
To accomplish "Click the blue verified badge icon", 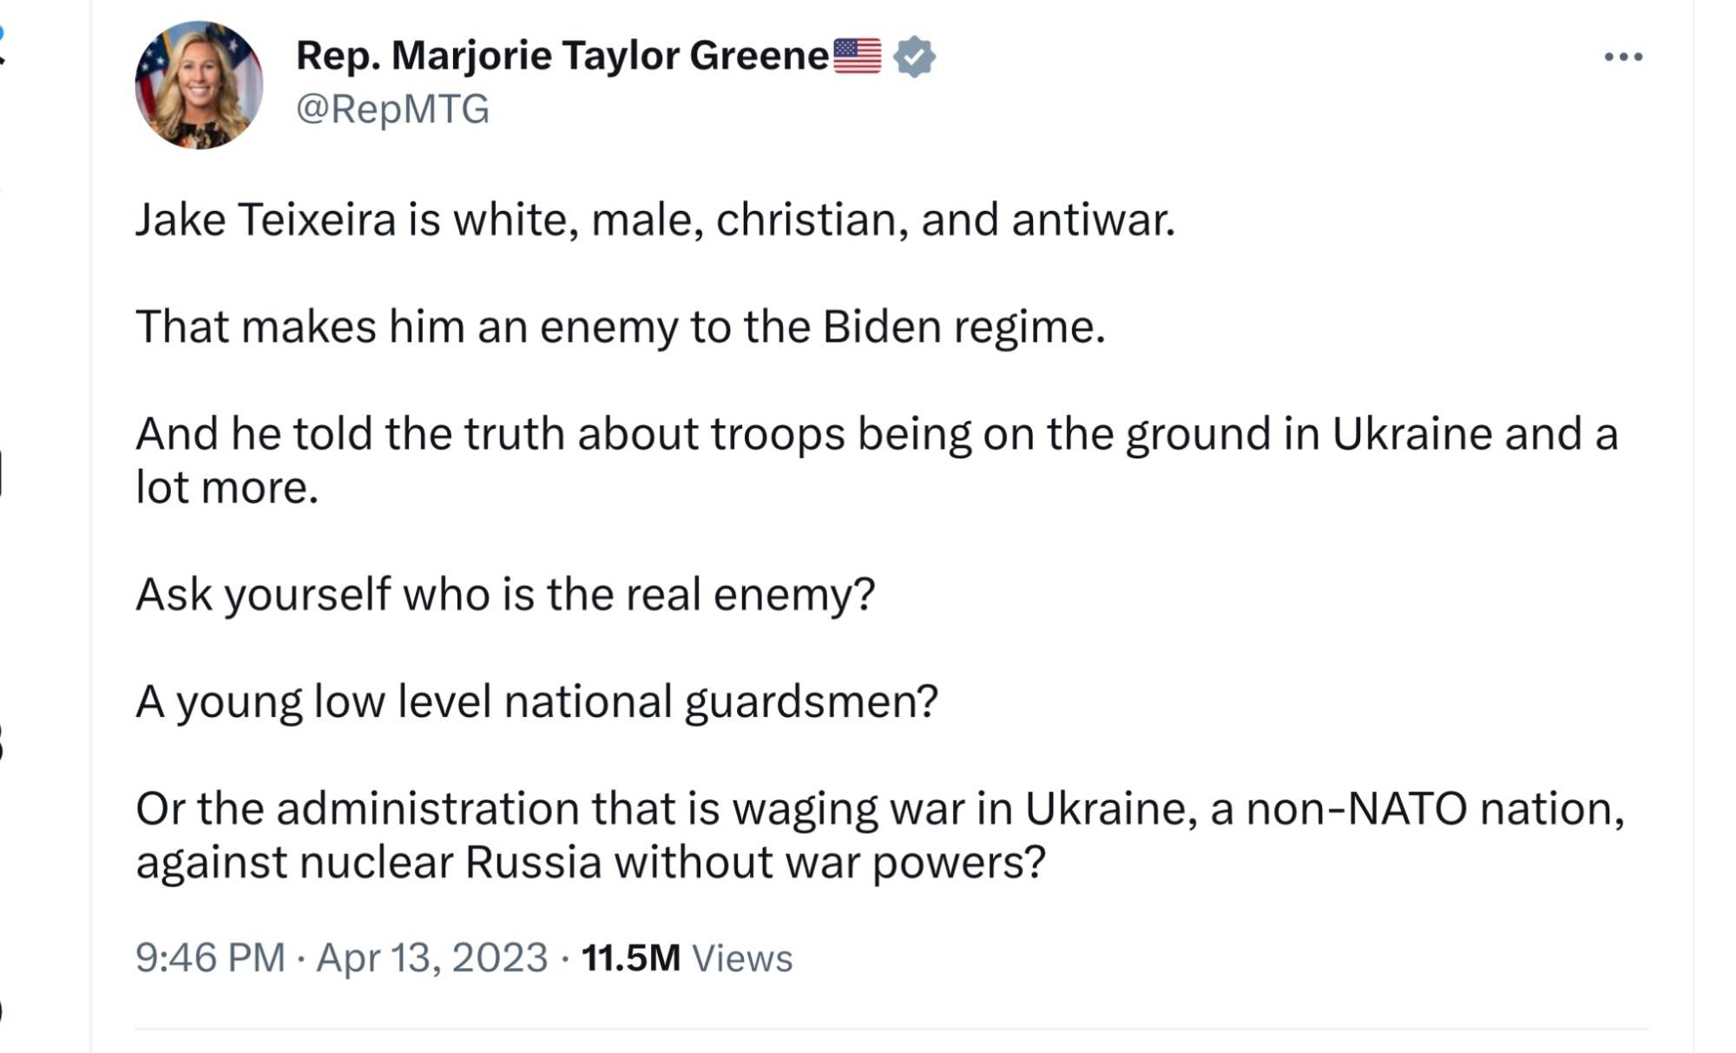I will 914,57.
